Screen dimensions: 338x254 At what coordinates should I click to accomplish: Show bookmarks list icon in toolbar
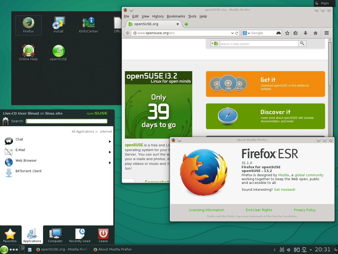pyautogui.click(x=295, y=33)
